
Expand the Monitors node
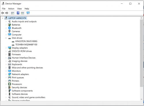pyautogui.click(x=6, y=71)
